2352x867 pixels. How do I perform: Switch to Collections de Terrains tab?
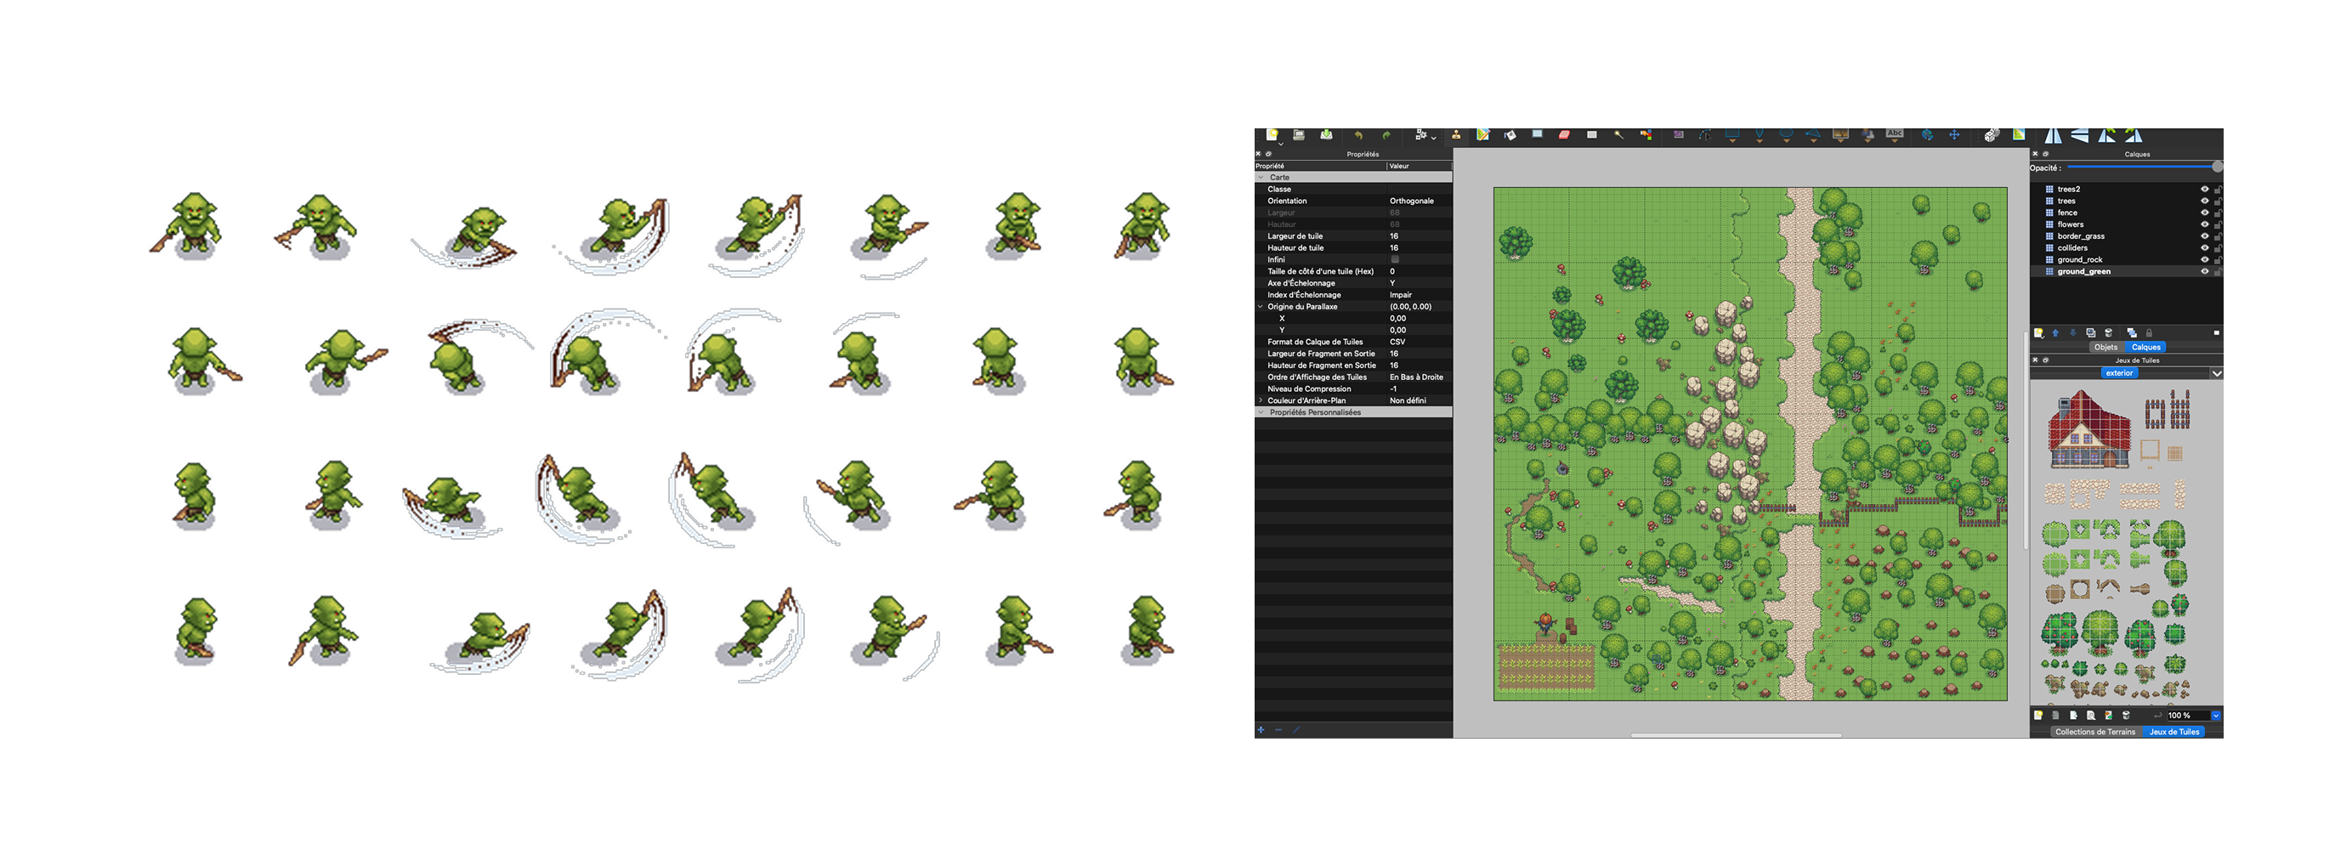(x=2094, y=732)
